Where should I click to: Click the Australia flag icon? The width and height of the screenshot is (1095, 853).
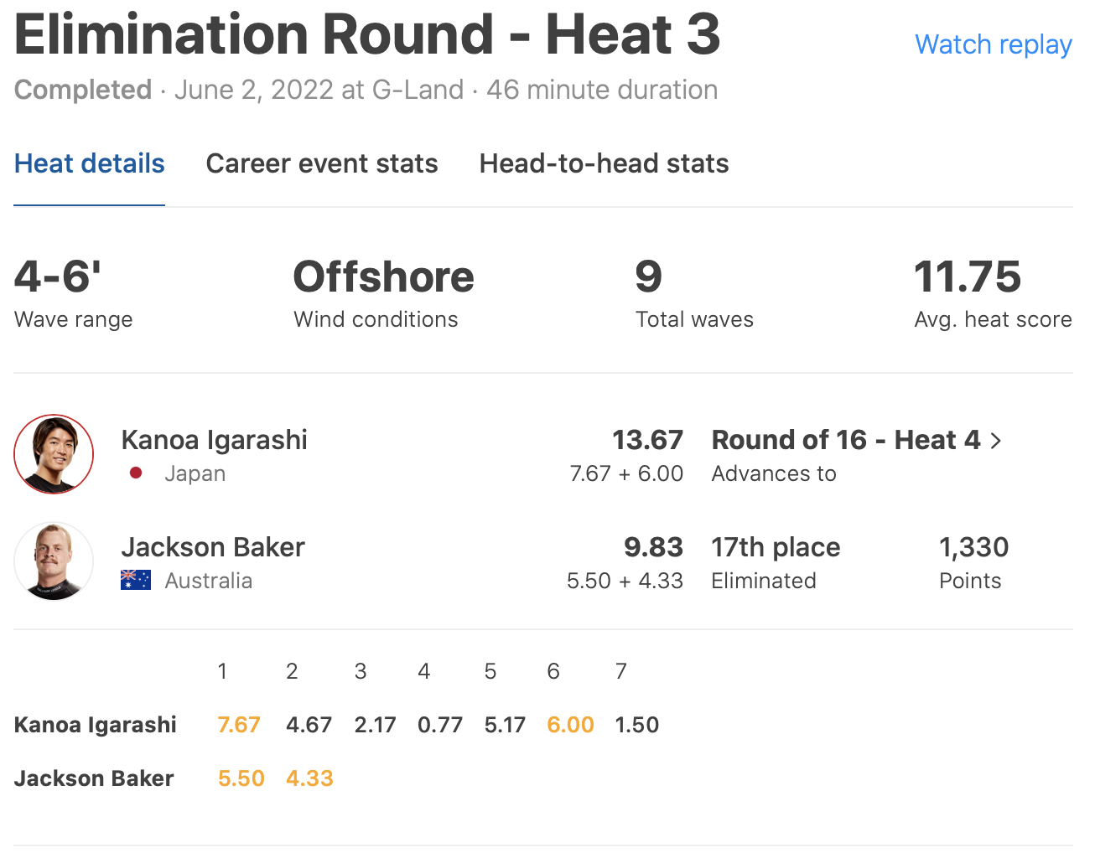(136, 580)
